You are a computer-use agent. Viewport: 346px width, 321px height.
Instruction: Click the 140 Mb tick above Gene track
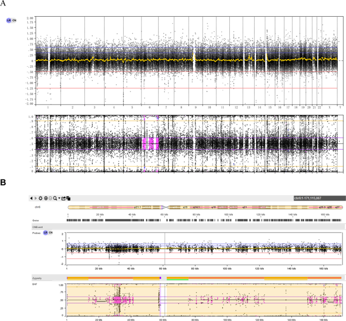click(x=292, y=214)
